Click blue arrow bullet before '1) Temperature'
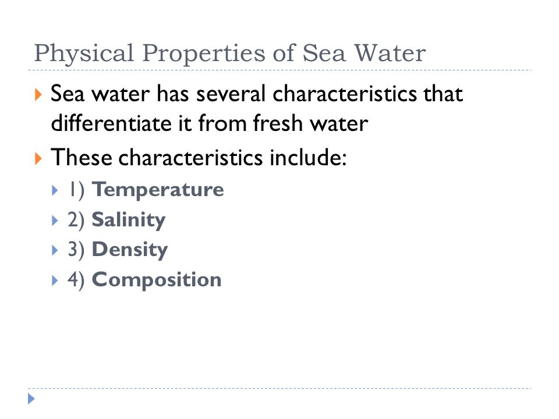Image resolution: width=559 pixels, height=419 pixels. point(55,190)
